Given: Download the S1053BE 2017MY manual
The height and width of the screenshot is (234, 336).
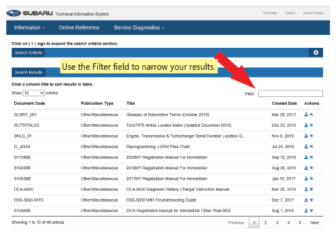Looking at the screenshot, I should point(306,178).
